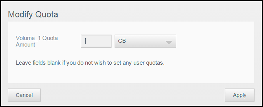Screen dimensions: 263x107
Task: Dismiss the dialog with Cancel
Action: [x=24, y=95]
